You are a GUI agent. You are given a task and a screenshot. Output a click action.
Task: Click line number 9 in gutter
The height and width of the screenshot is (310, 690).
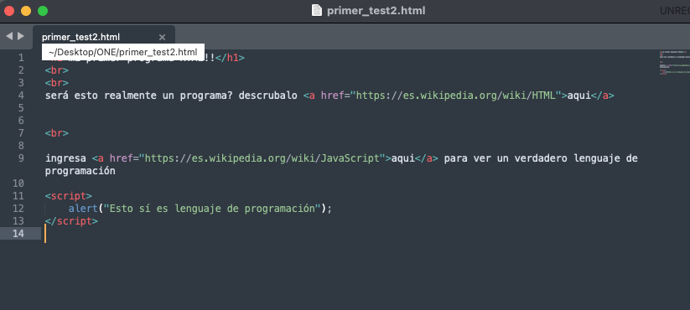21,158
